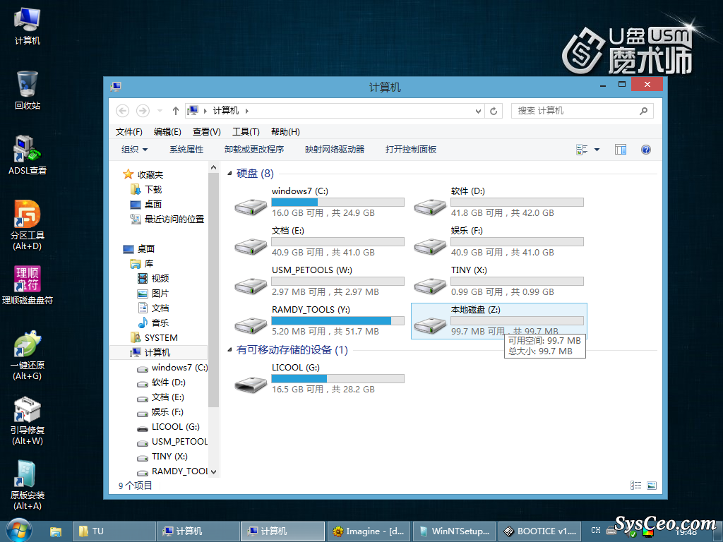Viewport: 723px width, 542px height.
Task: Click 映射网络驱动器 toolbar button
Action: [335, 150]
